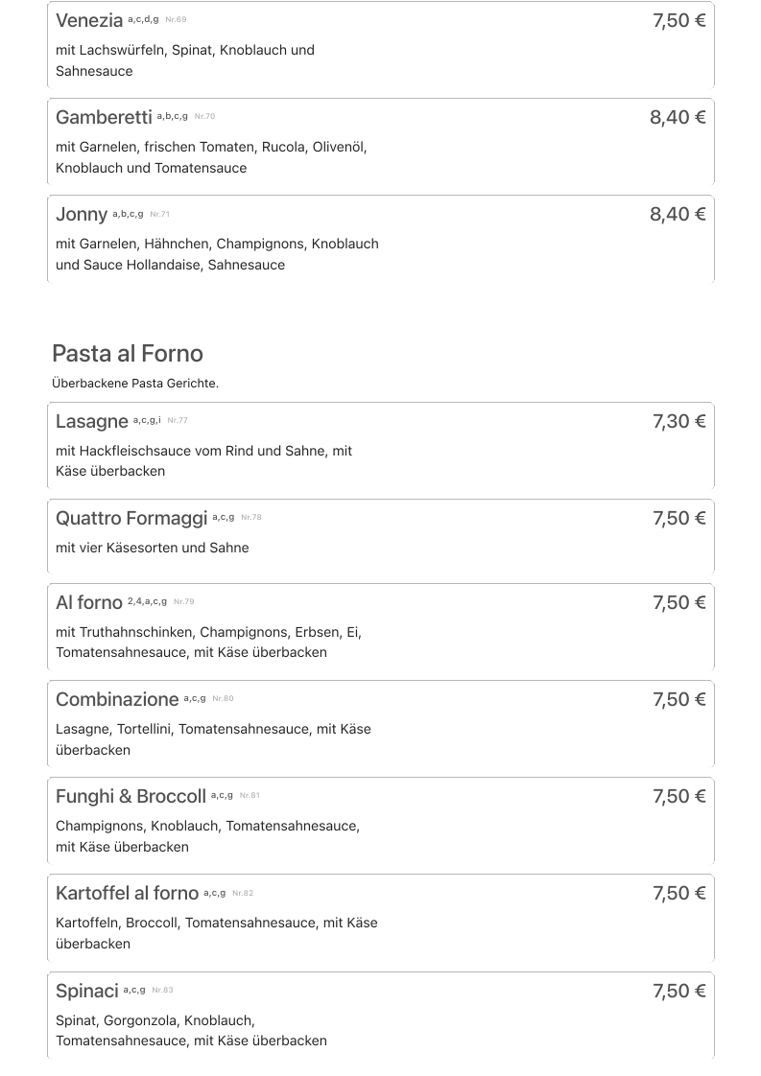Choose the Quattro Formaggi dish

(131, 519)
